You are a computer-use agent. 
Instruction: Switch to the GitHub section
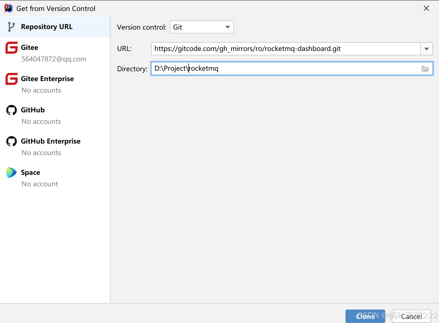55,115
